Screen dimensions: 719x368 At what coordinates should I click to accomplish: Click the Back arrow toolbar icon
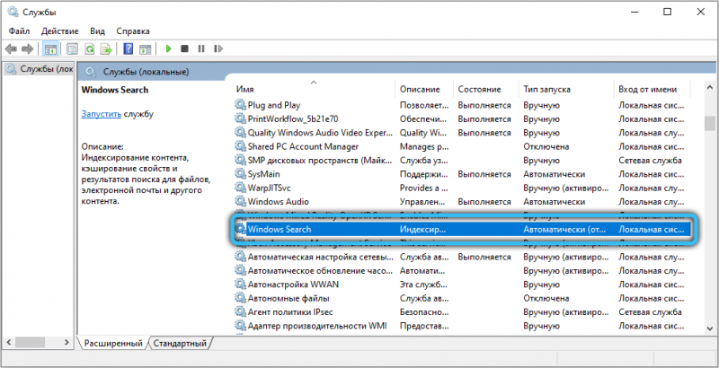[x=12, y=48]
